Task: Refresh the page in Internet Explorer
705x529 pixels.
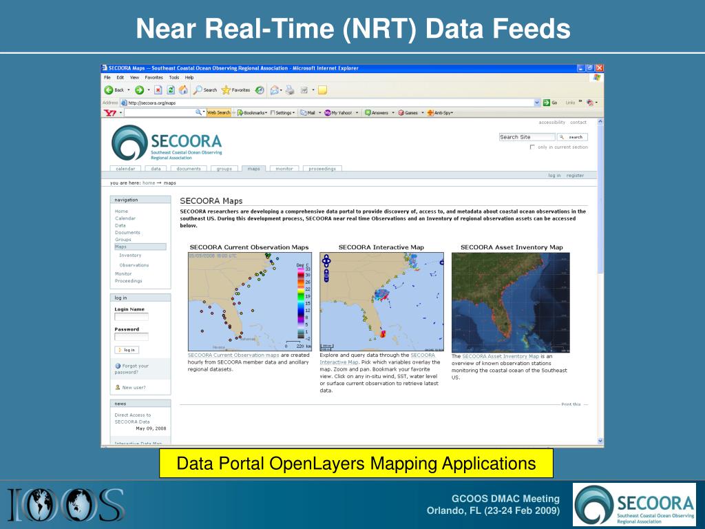Action: pos(171,90)
